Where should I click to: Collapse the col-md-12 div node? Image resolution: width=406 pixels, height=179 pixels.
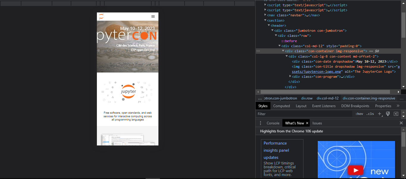(280, 46)
